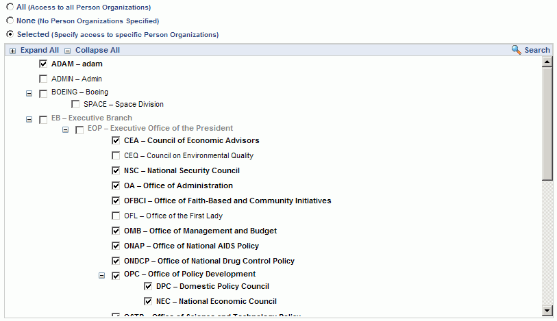Click the Collapse All link
The height and width of the screenshot is (321, 557).
97,50
